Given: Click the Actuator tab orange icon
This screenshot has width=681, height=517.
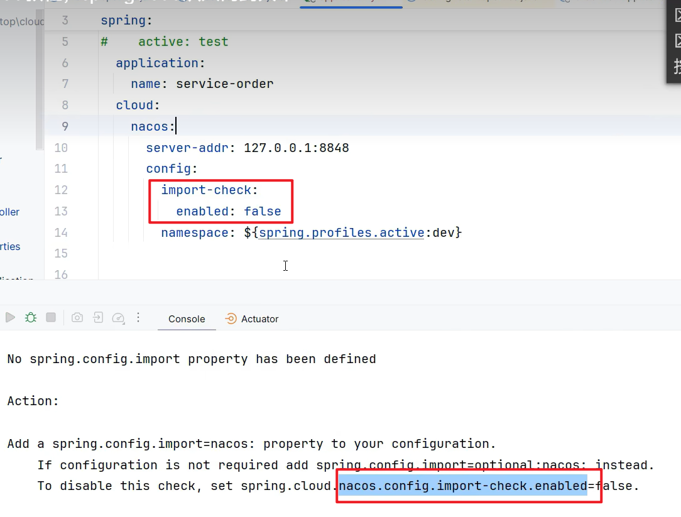Looking at the screenshot, I should pyautogui.click(x=231, y=319).
